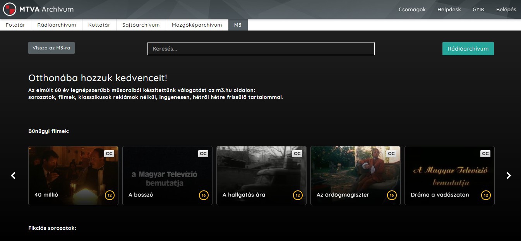This screenshot has height=241, width=521.
Task: Click the CC badge on Dráma a vadászaton
Action: point(485,154)
